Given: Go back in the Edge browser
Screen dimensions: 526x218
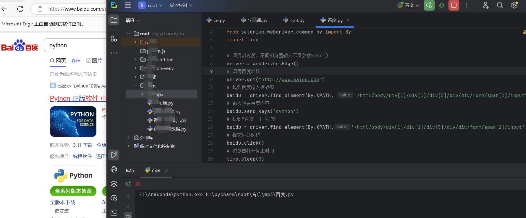Looking at the screenshot, I should 5,9.
